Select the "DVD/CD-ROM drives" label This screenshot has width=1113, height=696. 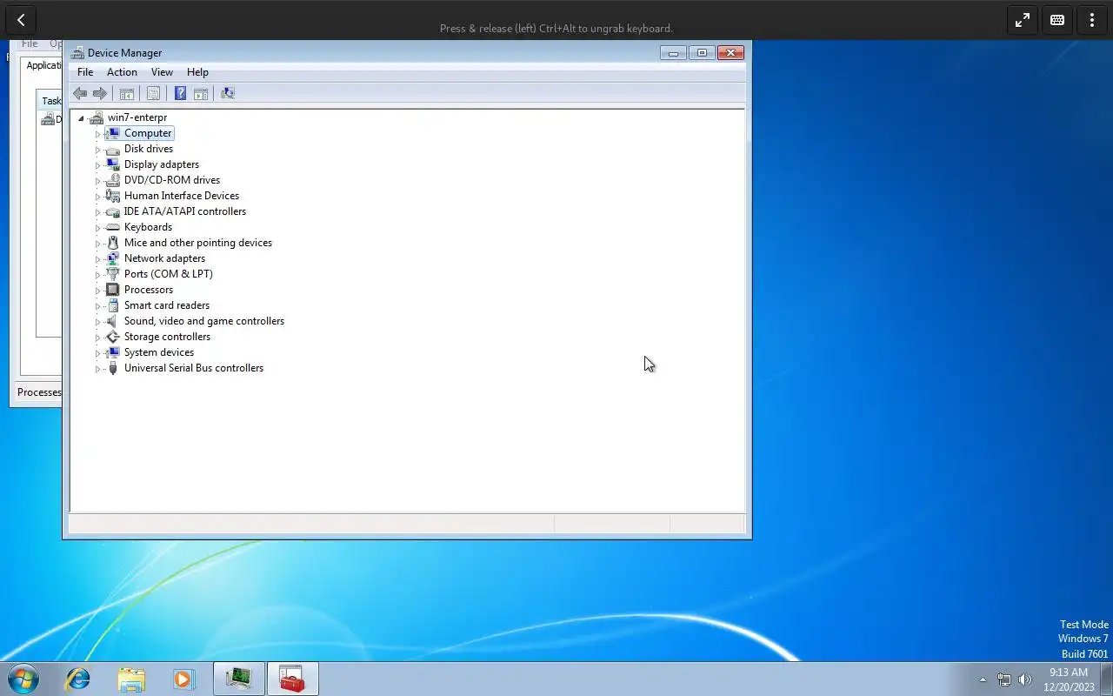(x=172, y=180)
